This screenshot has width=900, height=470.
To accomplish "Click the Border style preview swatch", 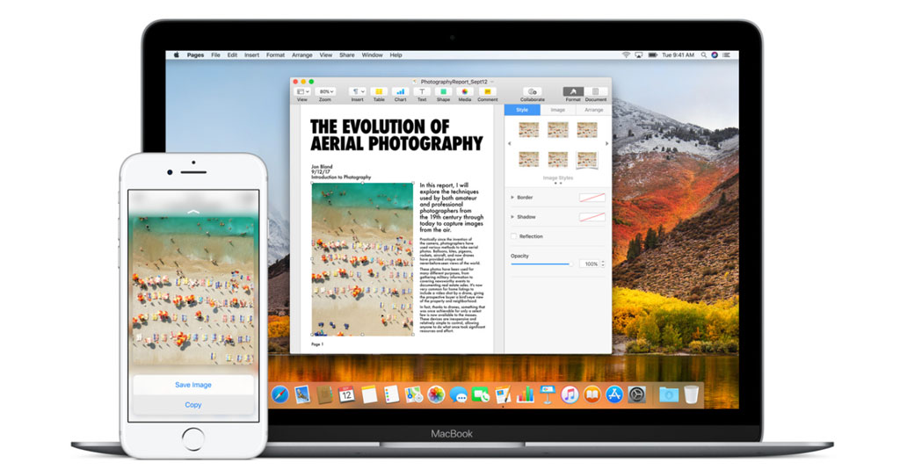I will (592, 198).
